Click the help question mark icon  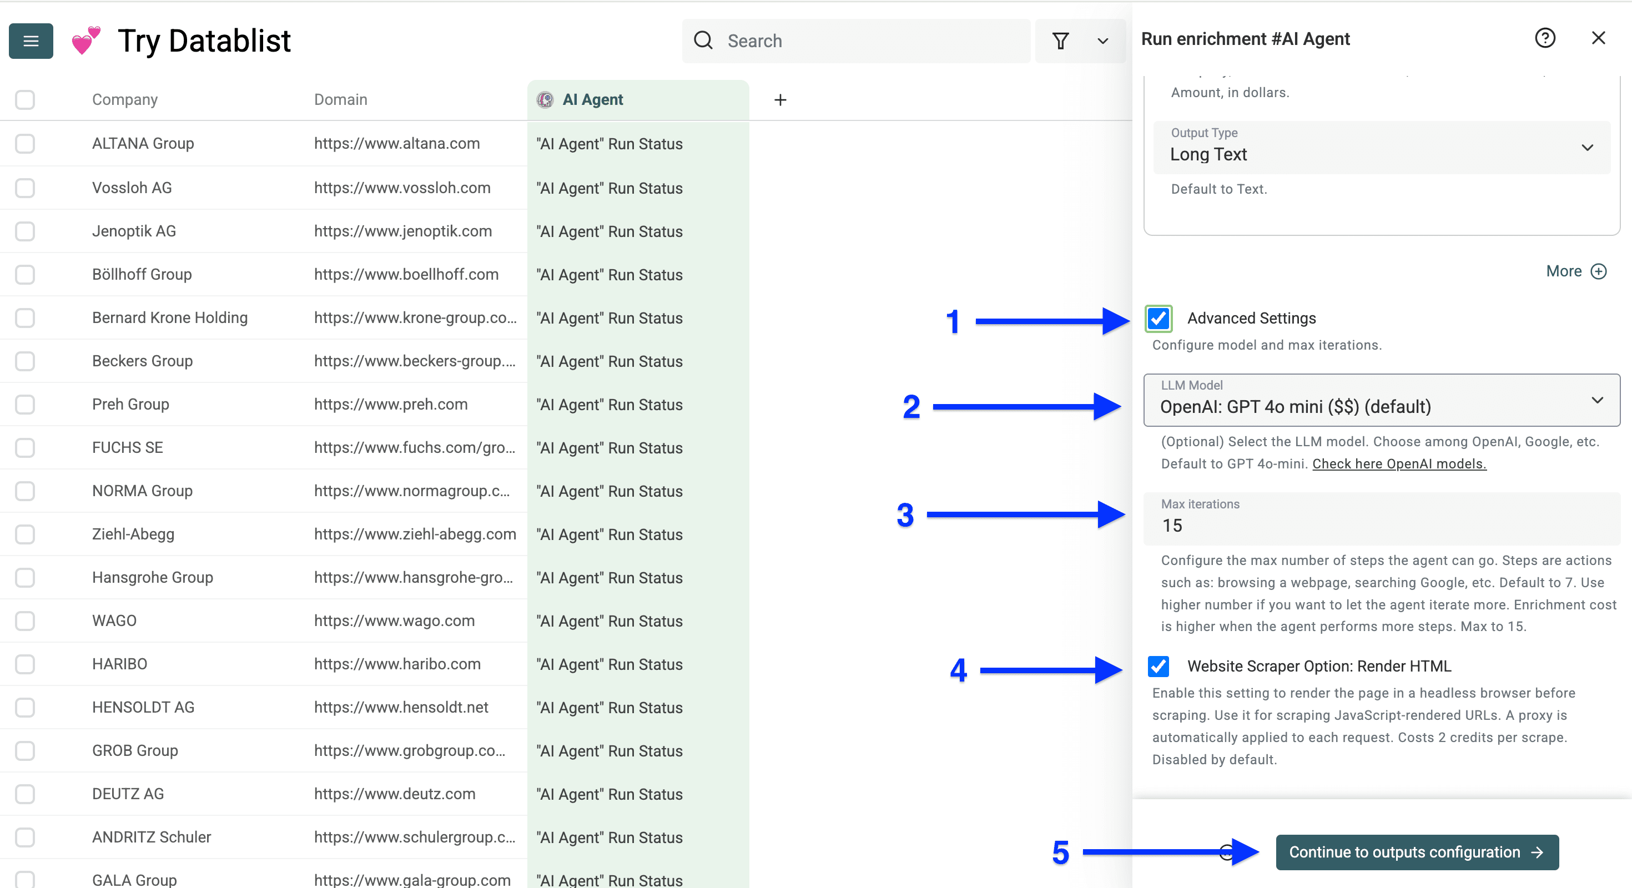[1546, 38]
